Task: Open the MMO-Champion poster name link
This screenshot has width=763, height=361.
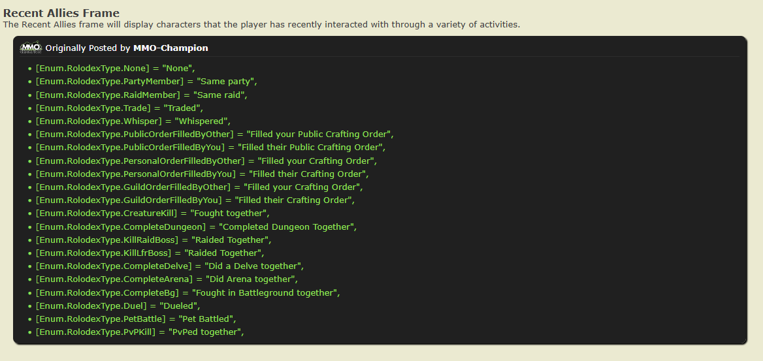Action: point(170,48)
